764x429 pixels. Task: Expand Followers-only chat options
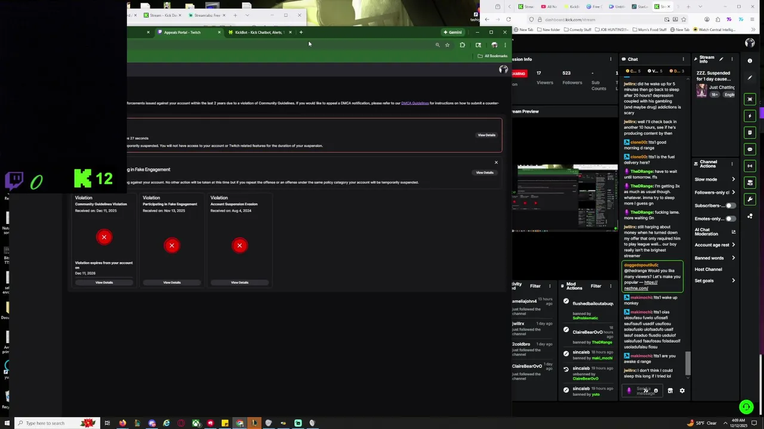click(x=715, y=192)
